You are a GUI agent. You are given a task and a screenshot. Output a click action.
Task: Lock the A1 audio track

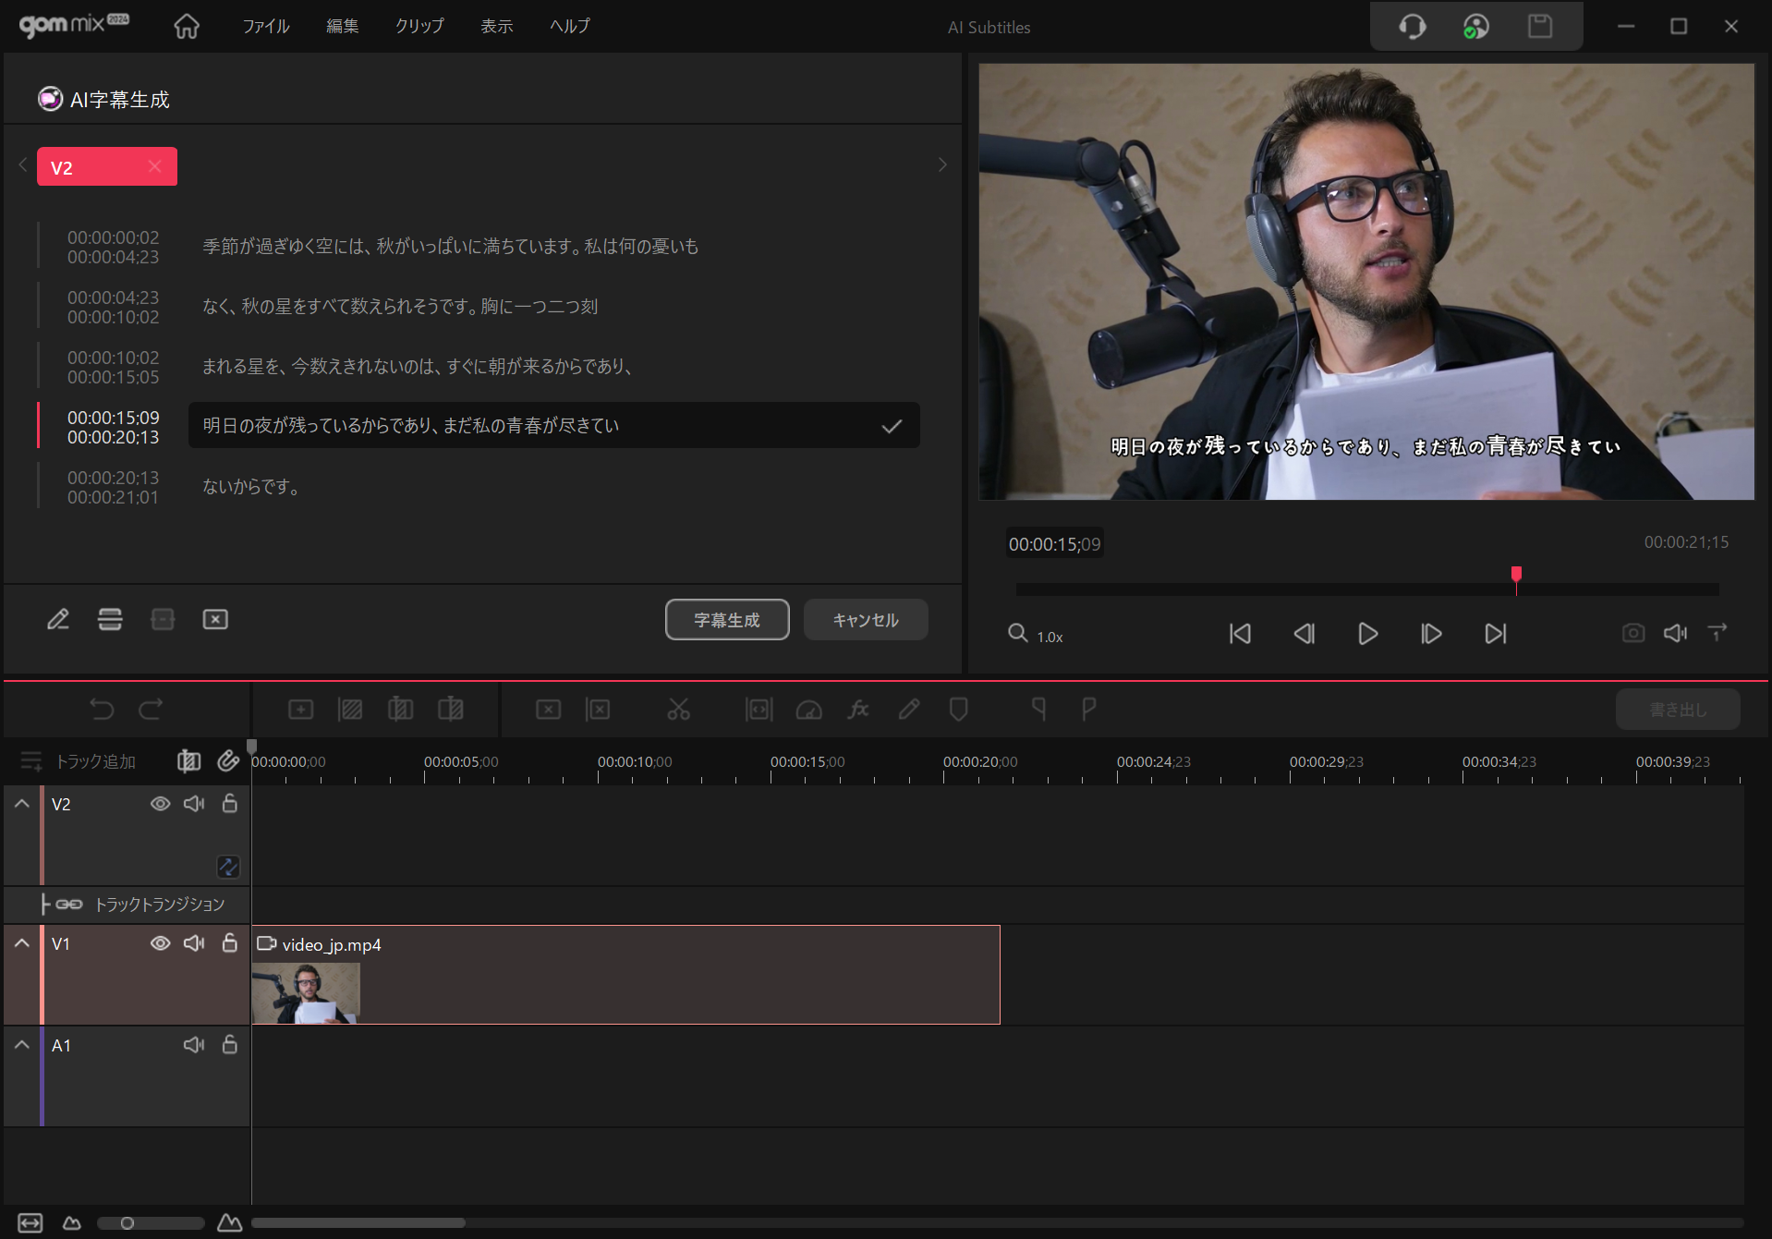pyautogui.click(x=230, y=1045)
